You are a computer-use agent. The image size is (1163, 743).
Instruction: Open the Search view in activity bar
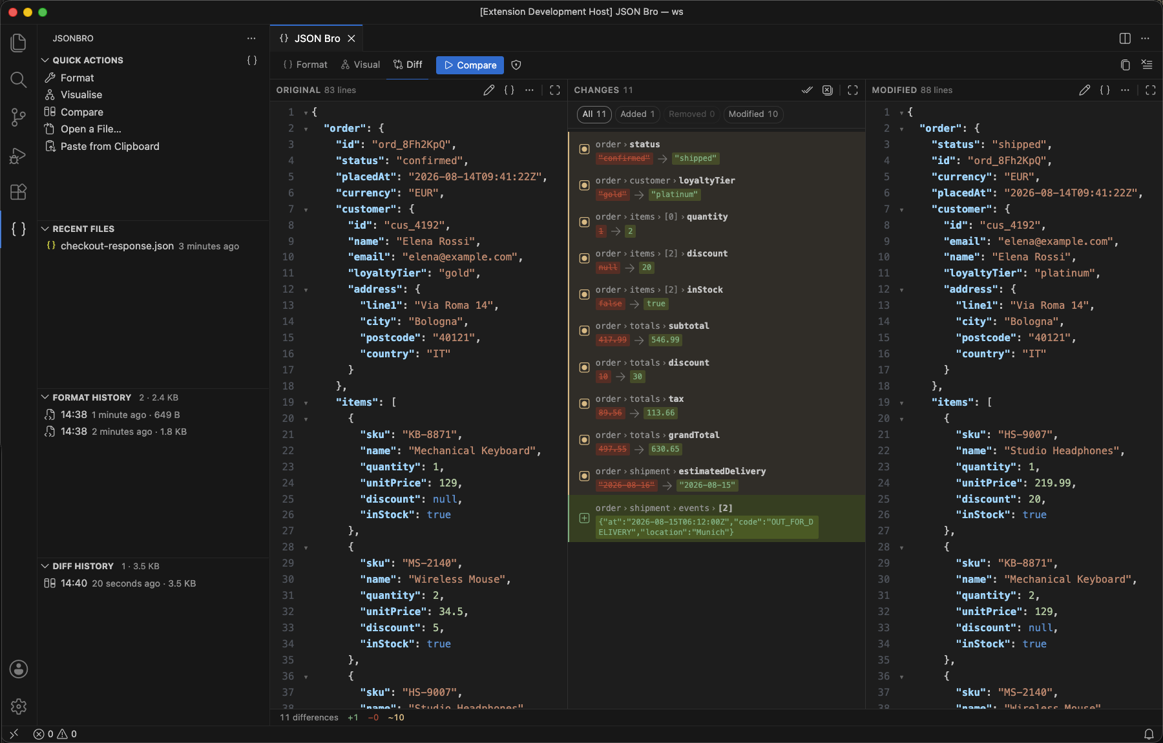tap(19, 79)
